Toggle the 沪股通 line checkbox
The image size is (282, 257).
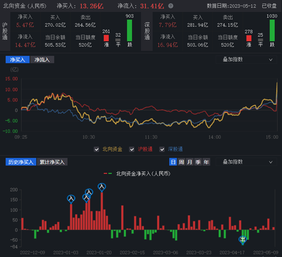pyautogui.click(x=132, y=149)
